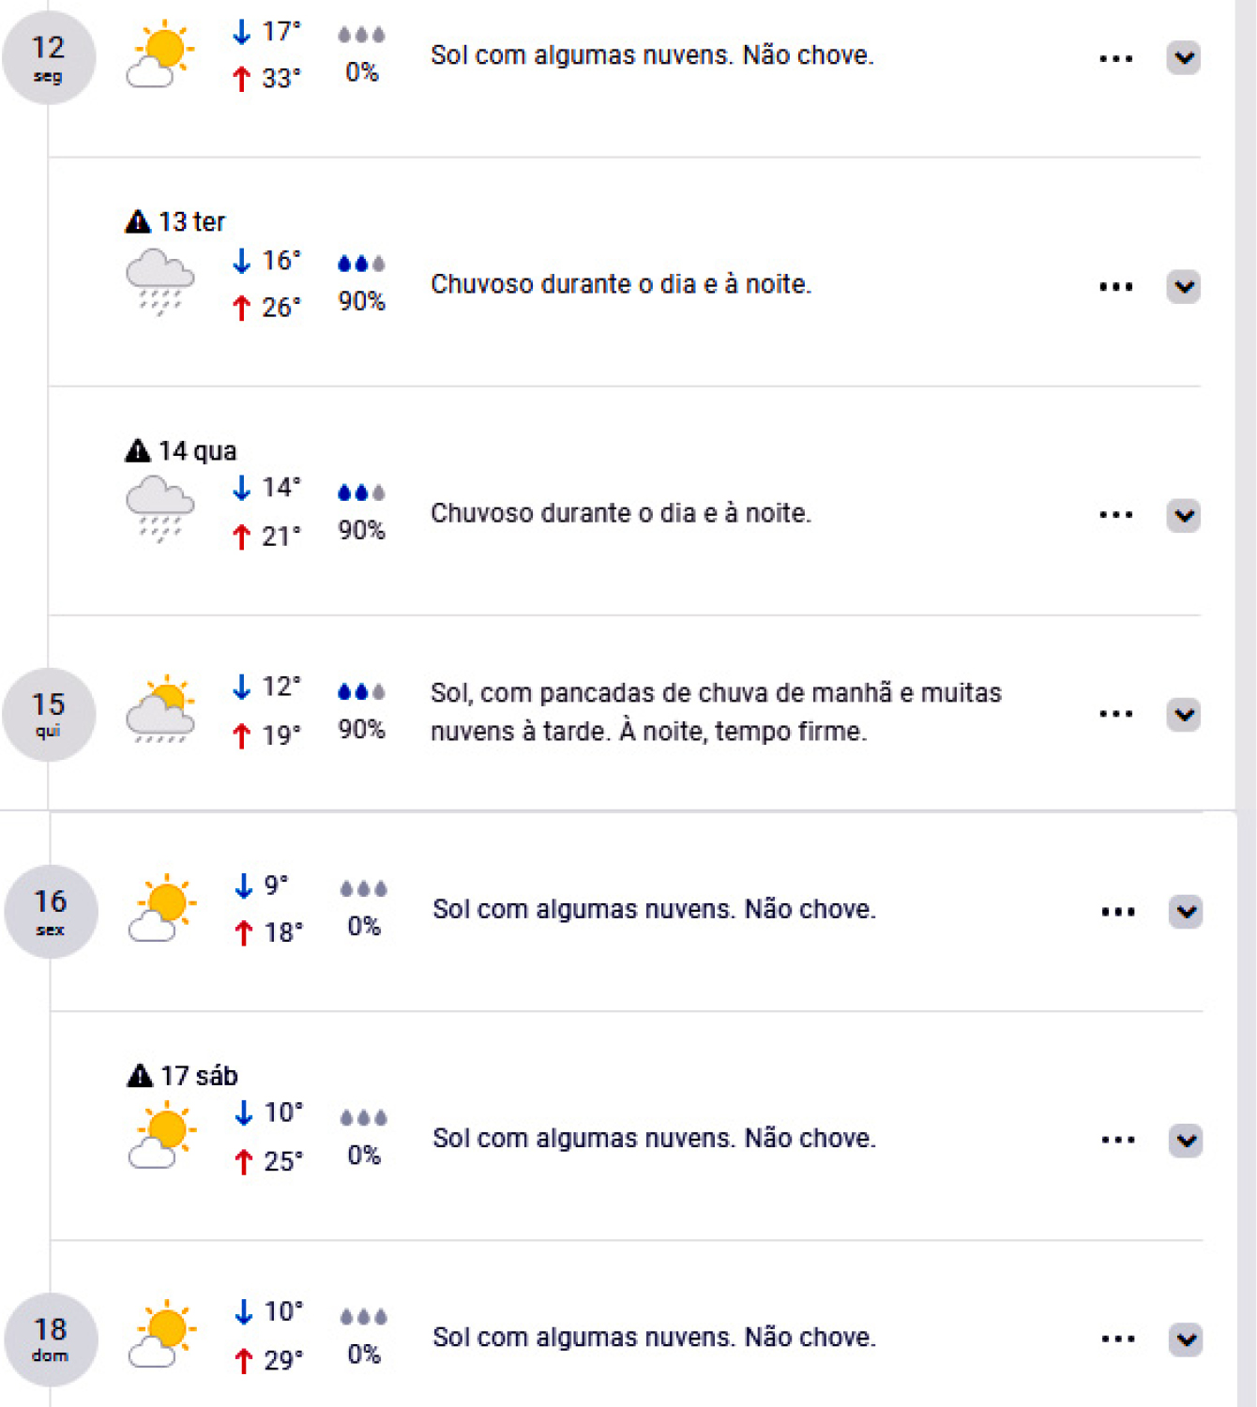The image size is (1257, 1407).
Task: Open the three-dots menu for 14 qua
Action: click(x=1115, y=515)
